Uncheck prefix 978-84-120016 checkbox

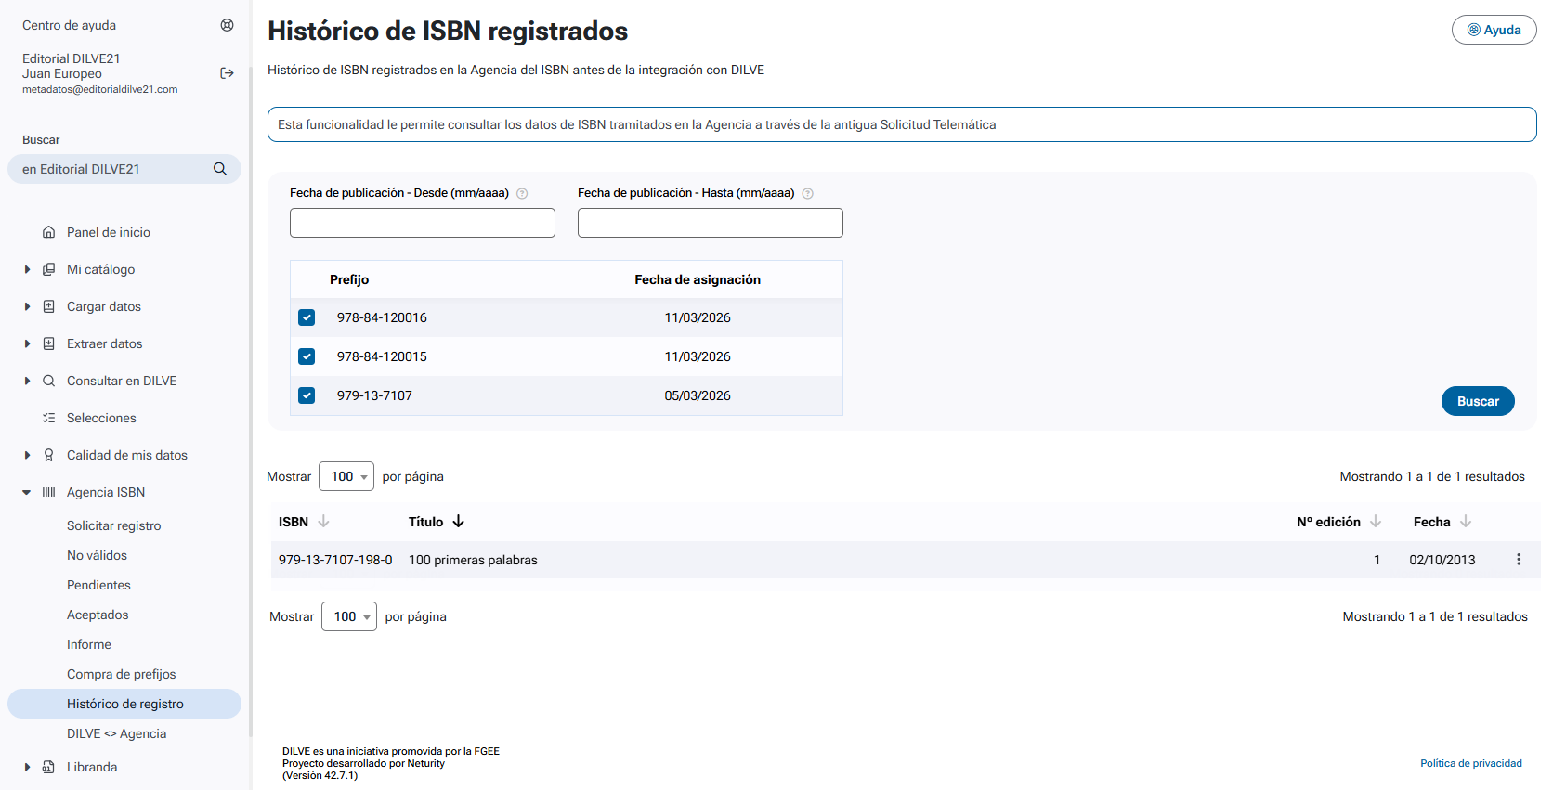tap(307, 317)
